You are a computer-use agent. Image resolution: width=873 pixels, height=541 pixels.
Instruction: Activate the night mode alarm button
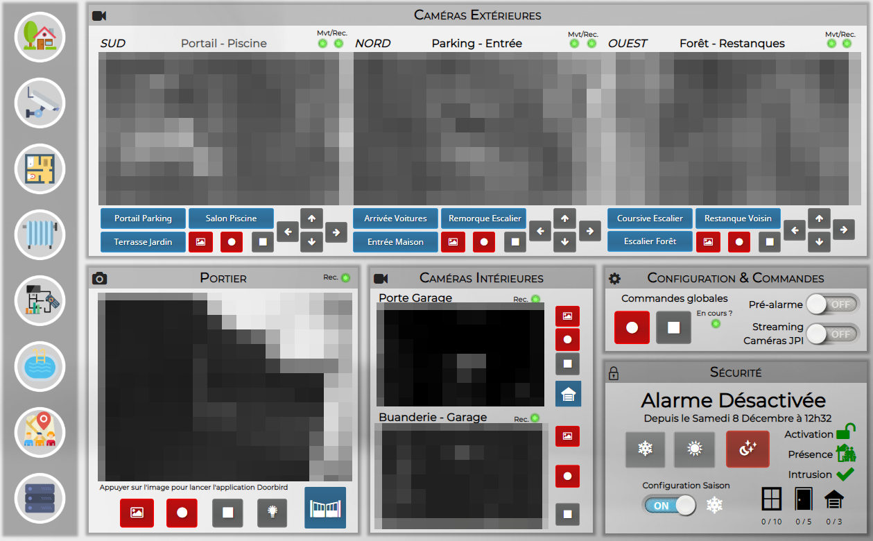(747, 449)
